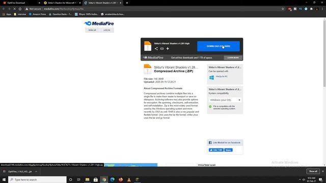This screenshot has width=326, height=183.
Task: Open Firefox from the taskbar
Action: pyautogui.click(x=121, y=179)
